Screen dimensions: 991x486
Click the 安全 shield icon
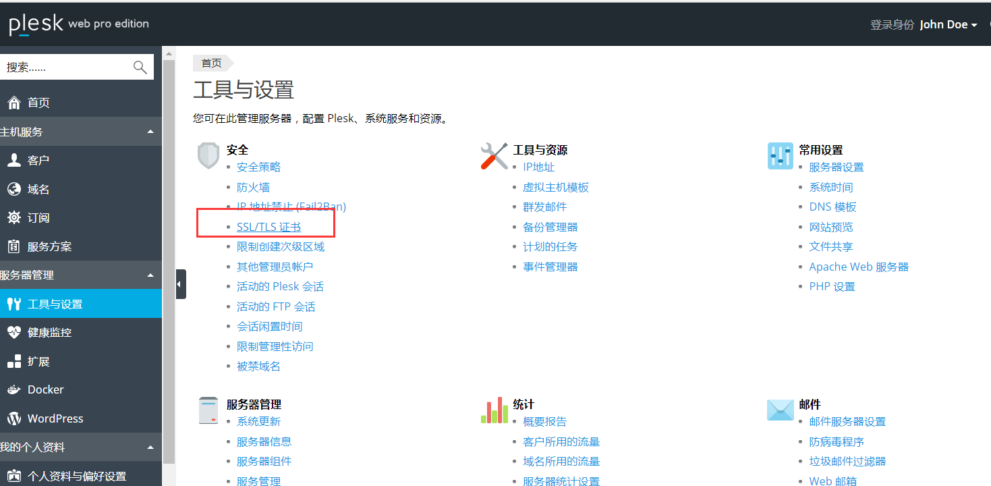(208, 155)
